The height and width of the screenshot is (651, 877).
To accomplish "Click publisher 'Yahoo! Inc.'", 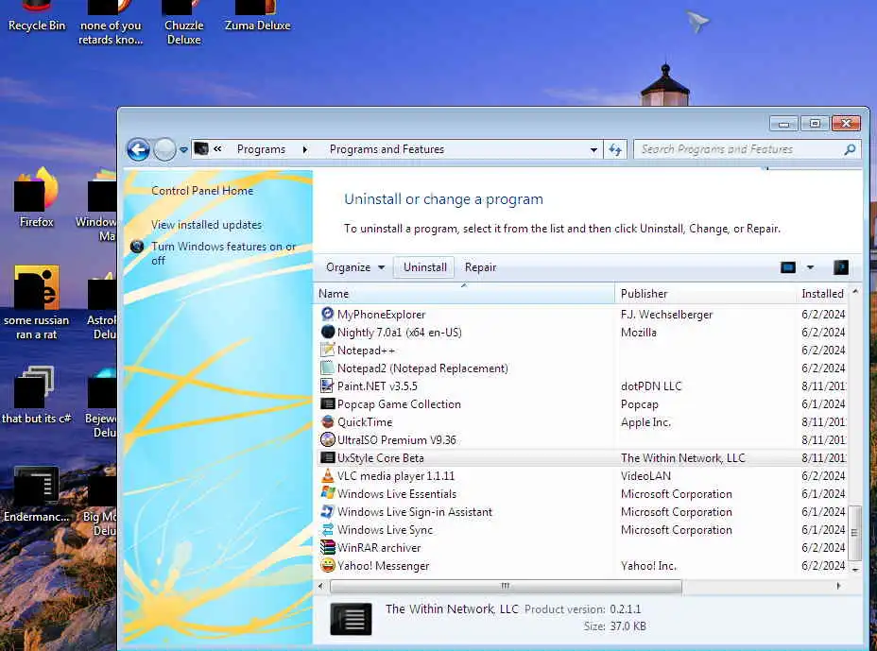I will point(648,565).
